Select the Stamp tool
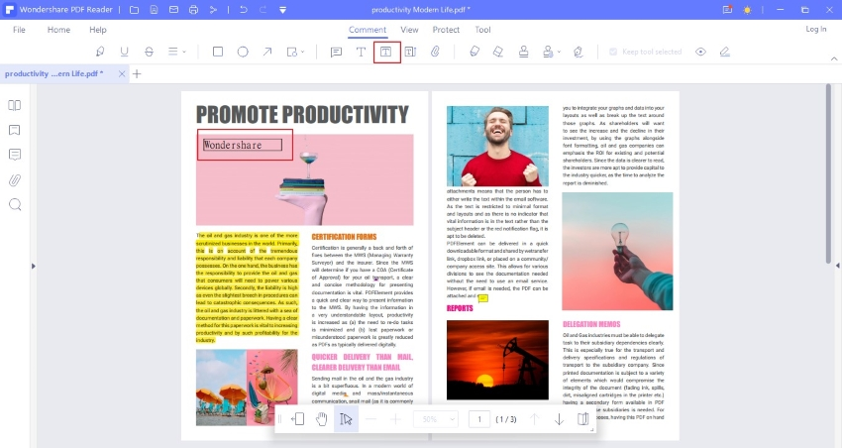This screenshot has height=448, width=842. (524, 52)
